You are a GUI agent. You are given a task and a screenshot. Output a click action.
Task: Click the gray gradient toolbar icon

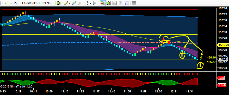click(134, 3)
